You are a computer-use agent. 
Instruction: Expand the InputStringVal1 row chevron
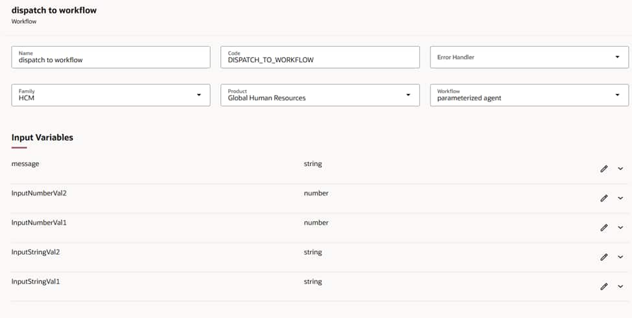[620, 286]
